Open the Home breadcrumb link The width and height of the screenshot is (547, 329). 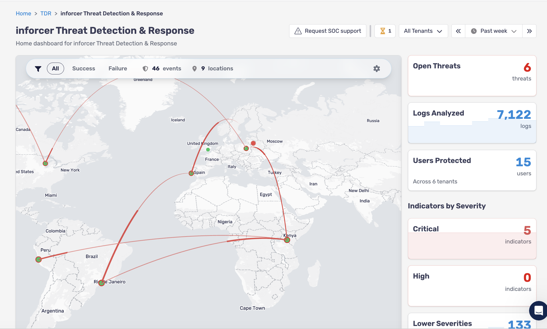[23, 13]
